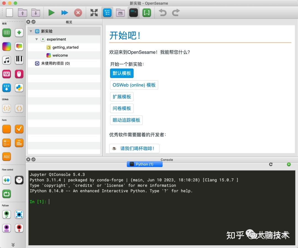Start a new experiment with 默认模板
Image resolution: width=298 pixels, height=248 pixels.
point(122,73)
